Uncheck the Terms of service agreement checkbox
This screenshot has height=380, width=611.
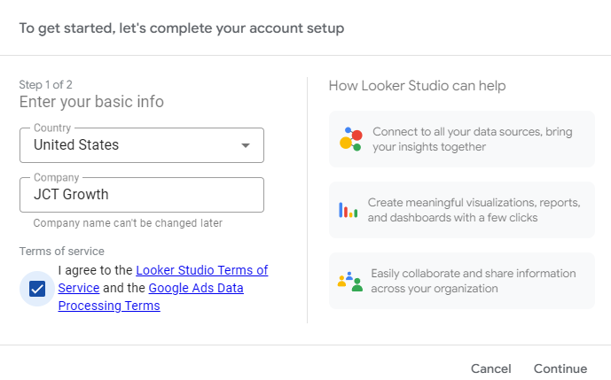pyautogui.click(x=37, y=288)
